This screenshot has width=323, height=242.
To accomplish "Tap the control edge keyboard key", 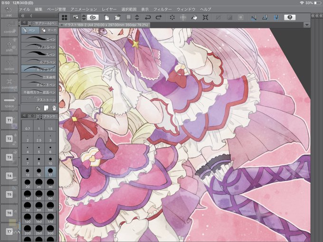I will pos(9,28).
